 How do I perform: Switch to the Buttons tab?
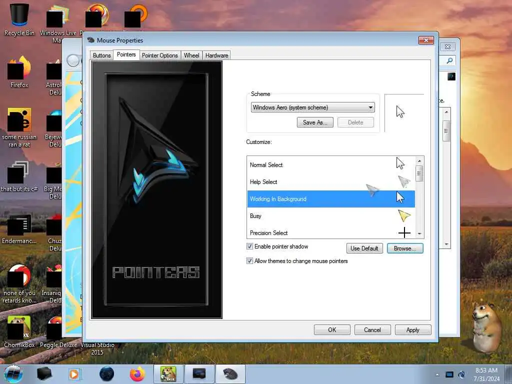tap(101, 55)
